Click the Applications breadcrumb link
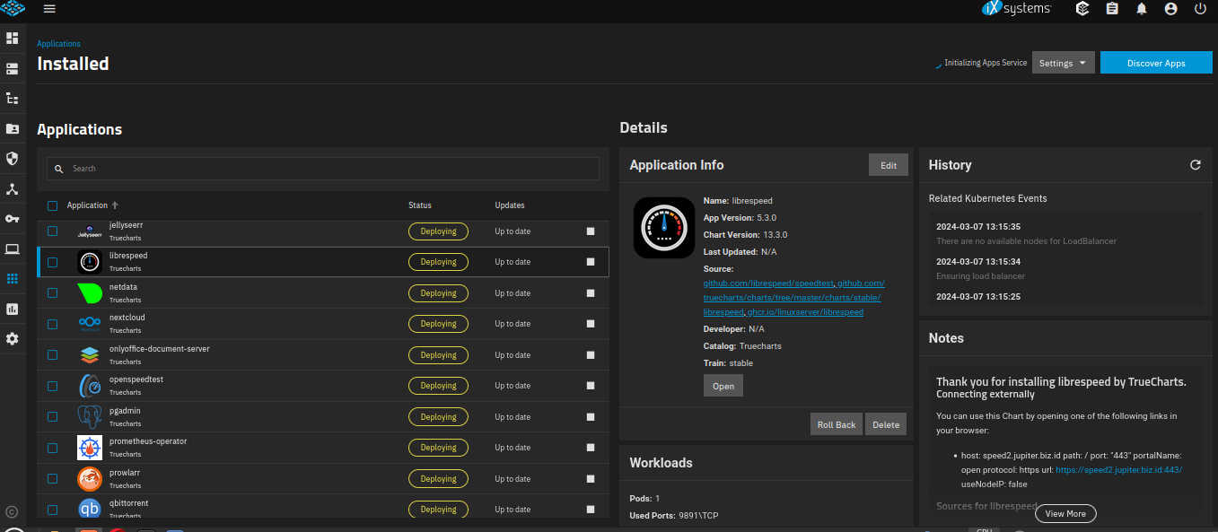 (58, 44)
